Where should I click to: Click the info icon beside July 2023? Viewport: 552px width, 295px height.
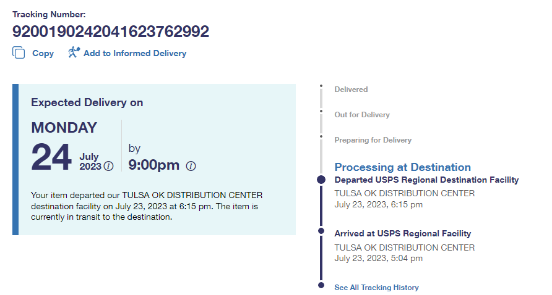coord(109,166)
